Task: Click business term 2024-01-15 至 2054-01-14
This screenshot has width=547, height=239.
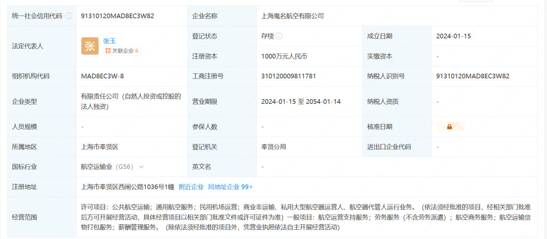Action: point(301,101)
